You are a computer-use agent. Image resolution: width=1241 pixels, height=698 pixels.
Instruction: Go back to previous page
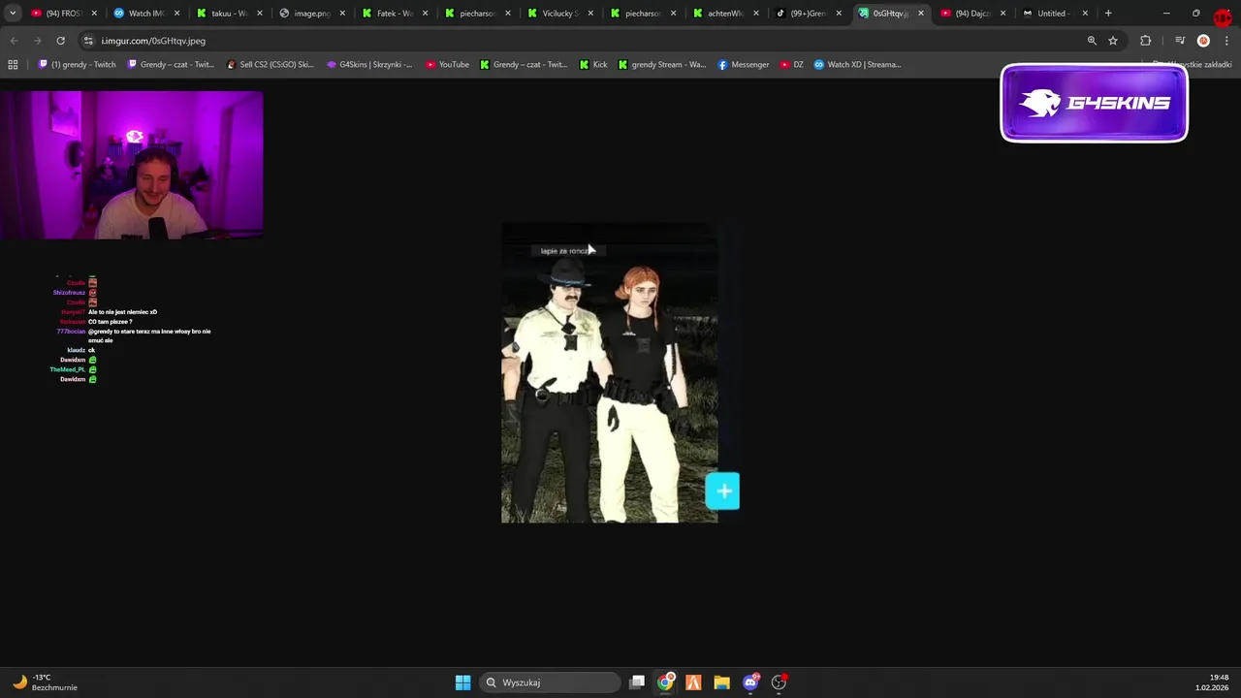14,41
